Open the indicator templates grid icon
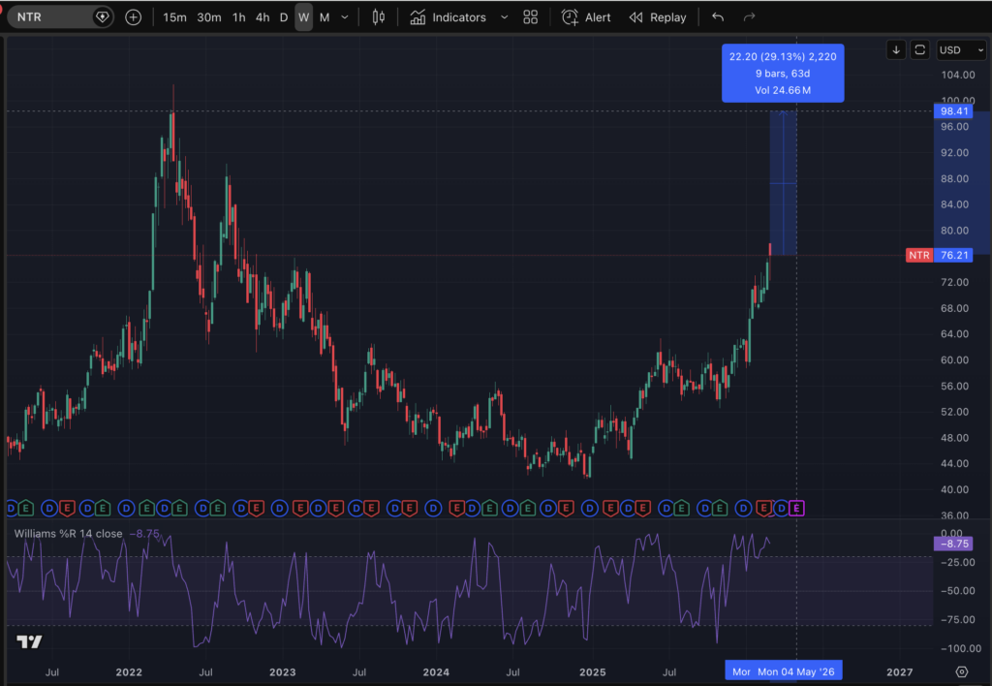 [x=530, y=17]
